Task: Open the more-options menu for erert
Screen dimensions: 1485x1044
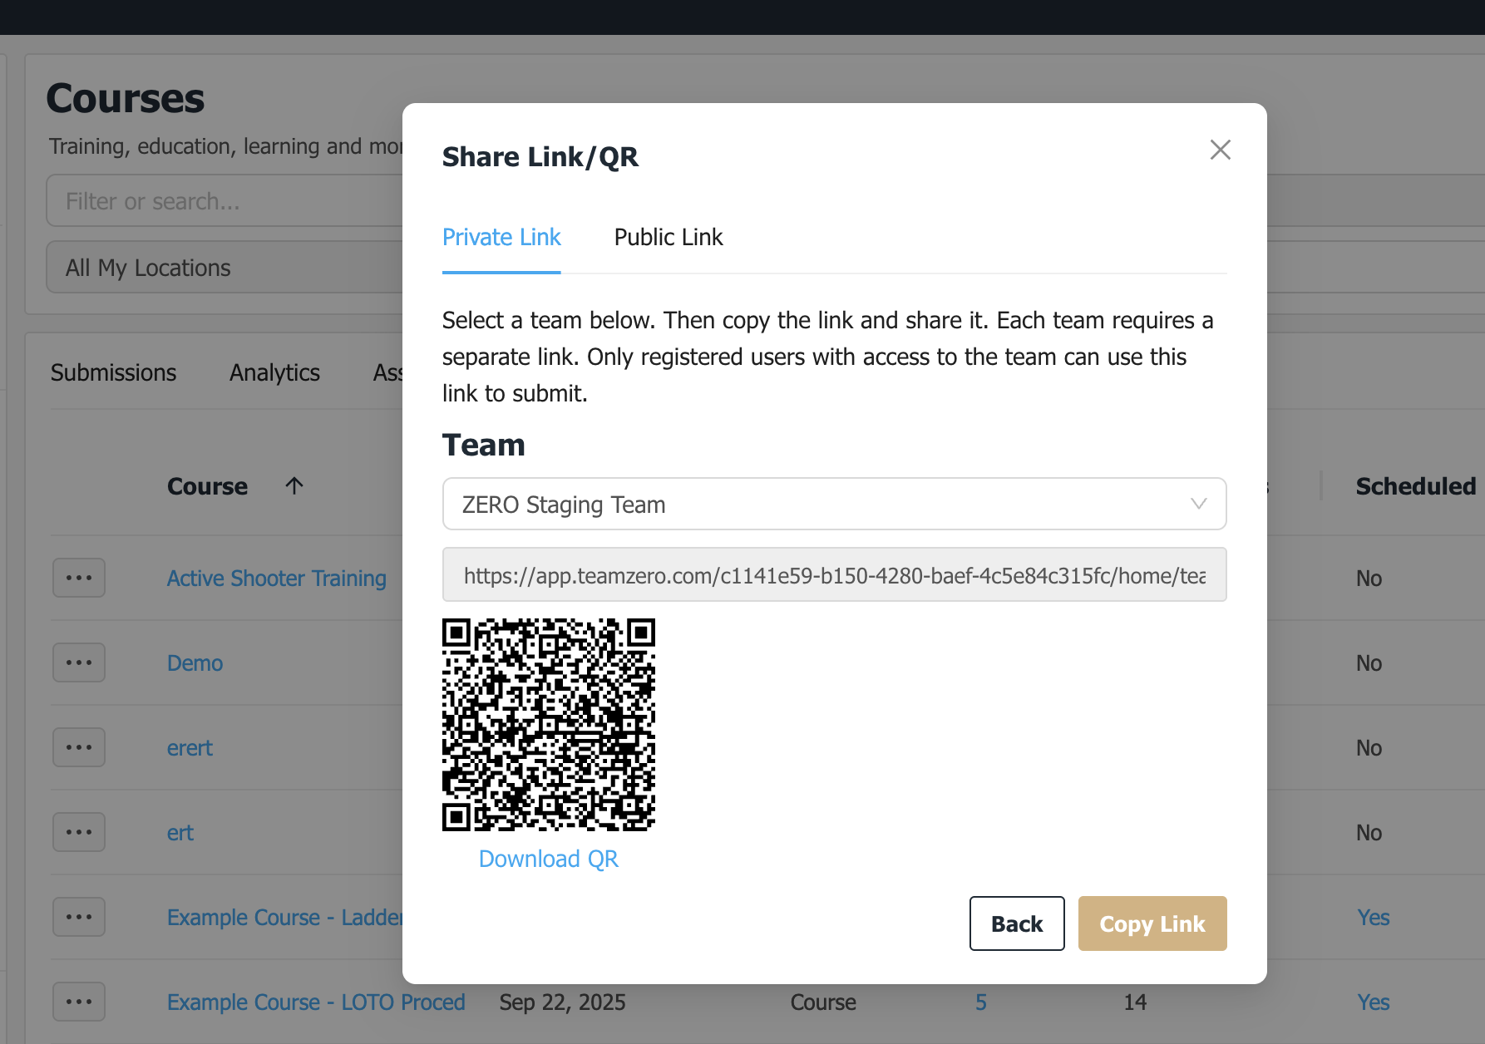Action: click(79, 747)
